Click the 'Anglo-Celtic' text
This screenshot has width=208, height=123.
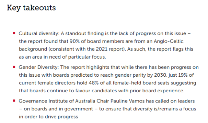click(169, 41)
